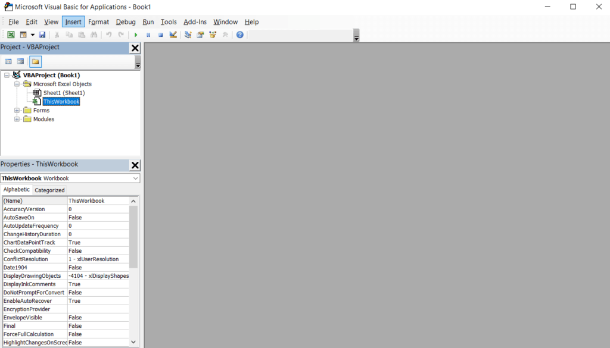Select CheckCompatibility property row
Image resolution: width=610 pixels, height=348 pixels.
coord(66,251)
